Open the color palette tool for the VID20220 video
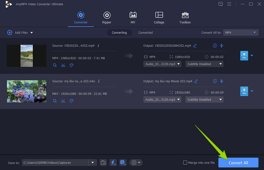 (71, 65)
